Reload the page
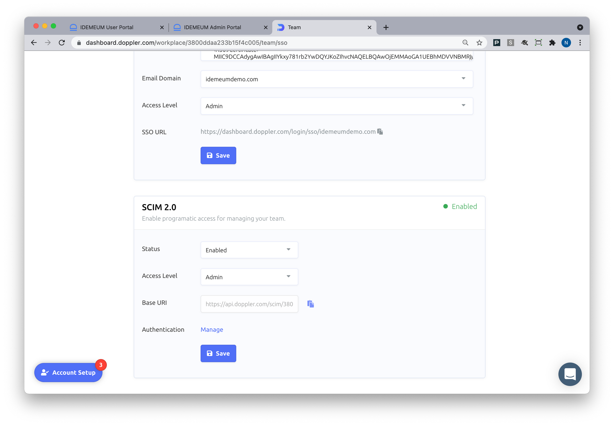Screen dimensions: 614x426 point(62,43)
